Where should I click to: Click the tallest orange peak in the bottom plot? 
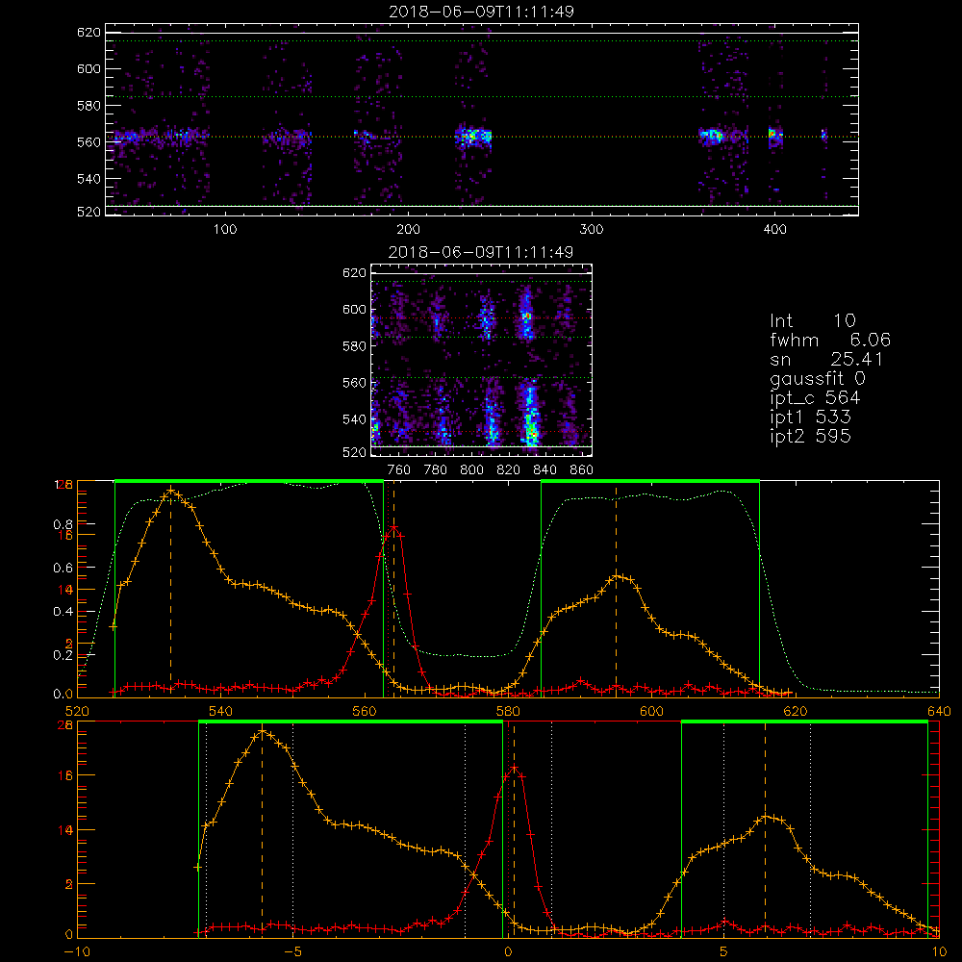[x=263, y=731]
